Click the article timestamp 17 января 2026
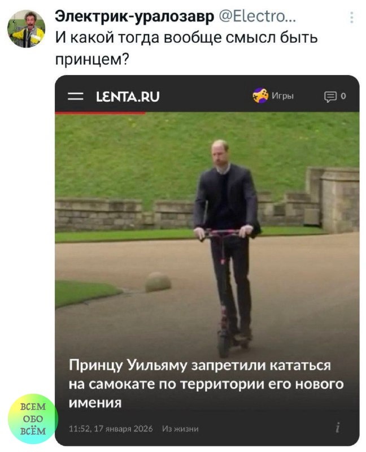 point(111,429)
